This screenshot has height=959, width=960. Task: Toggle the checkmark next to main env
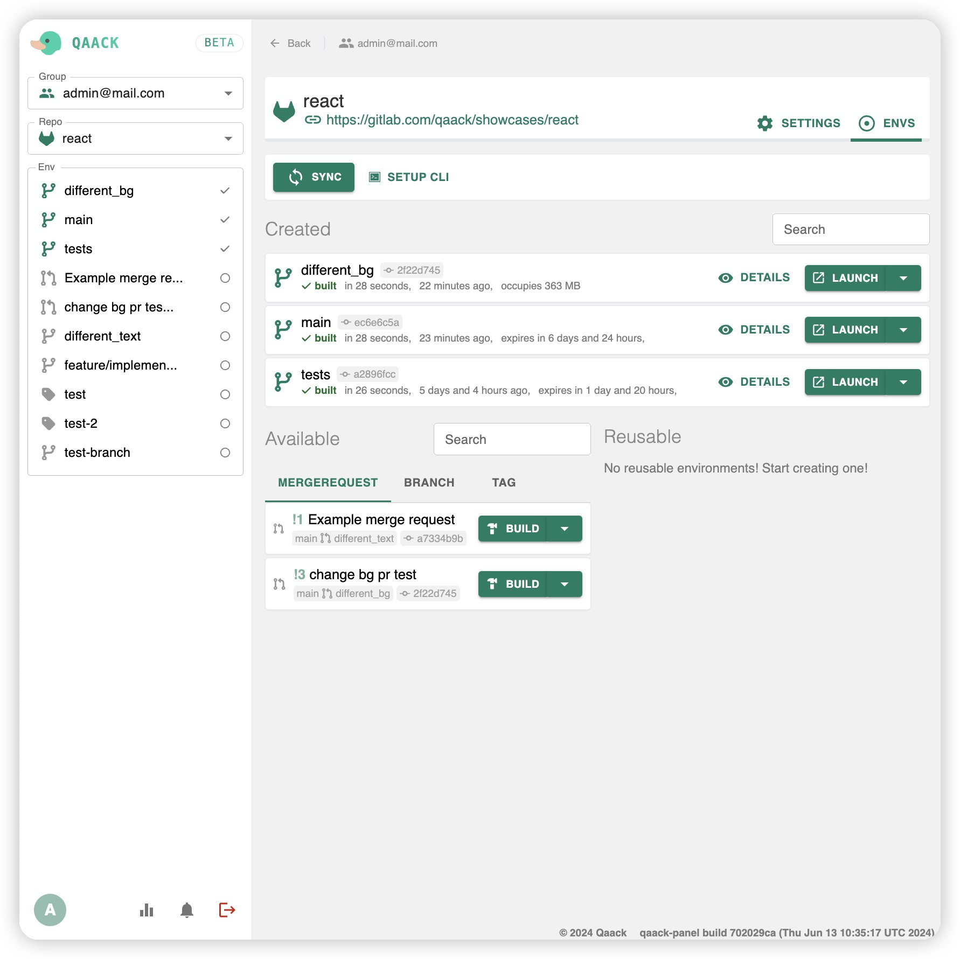225,220
